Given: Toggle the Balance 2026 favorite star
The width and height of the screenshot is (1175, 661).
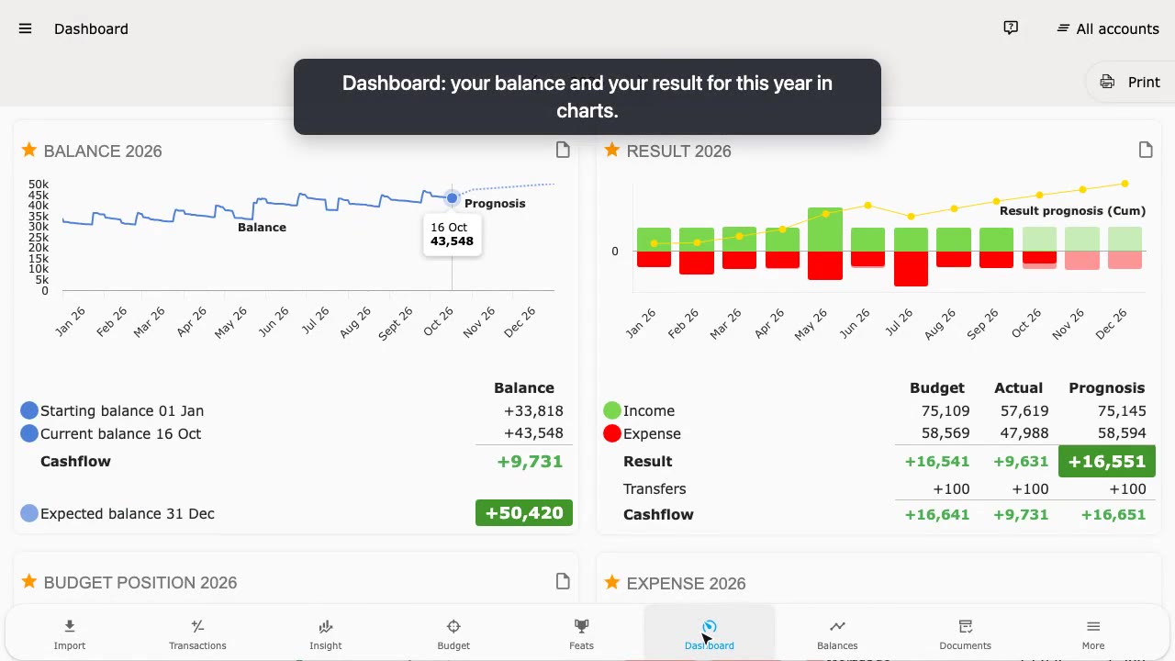Looking at the screenshot, I should (x=29, y=150).
